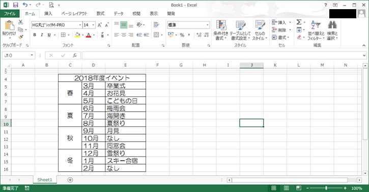Apply yellow fill color to the cell

pos(77,35)
